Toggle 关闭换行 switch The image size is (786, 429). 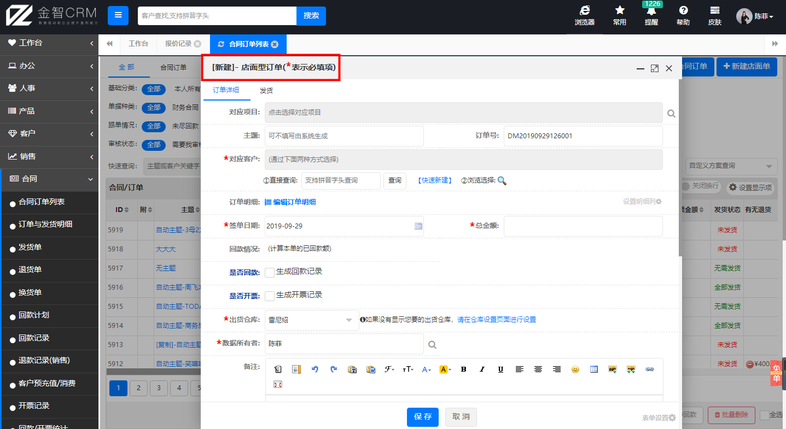pyautogui.click(x=700, y=186)
